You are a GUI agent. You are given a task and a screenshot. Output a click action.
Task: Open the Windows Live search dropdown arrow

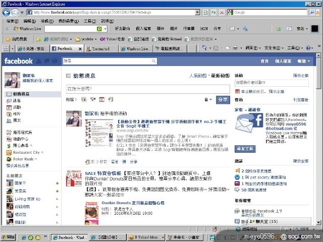[105, 29]
